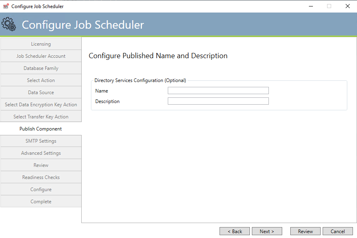Open the Select Transfer Key Action step
The height and width of the screenshot is (238, 357).
point(41,116)
